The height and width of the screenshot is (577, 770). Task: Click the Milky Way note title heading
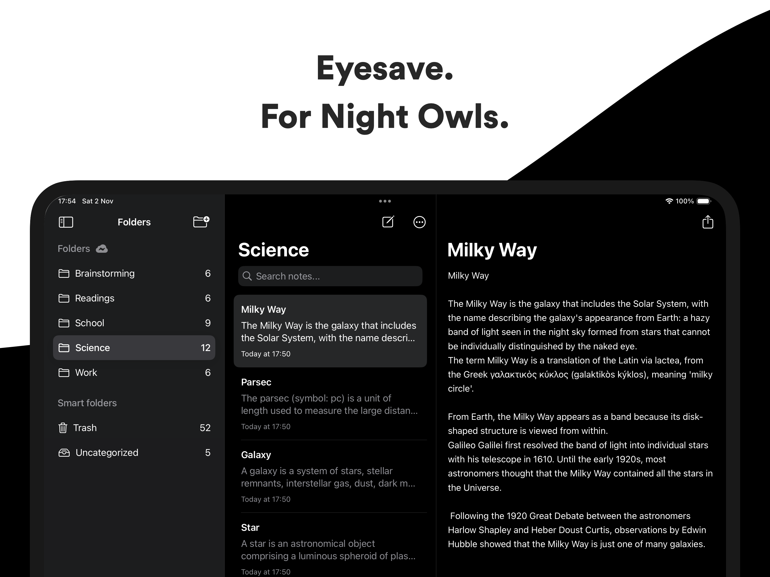(492, 250)
